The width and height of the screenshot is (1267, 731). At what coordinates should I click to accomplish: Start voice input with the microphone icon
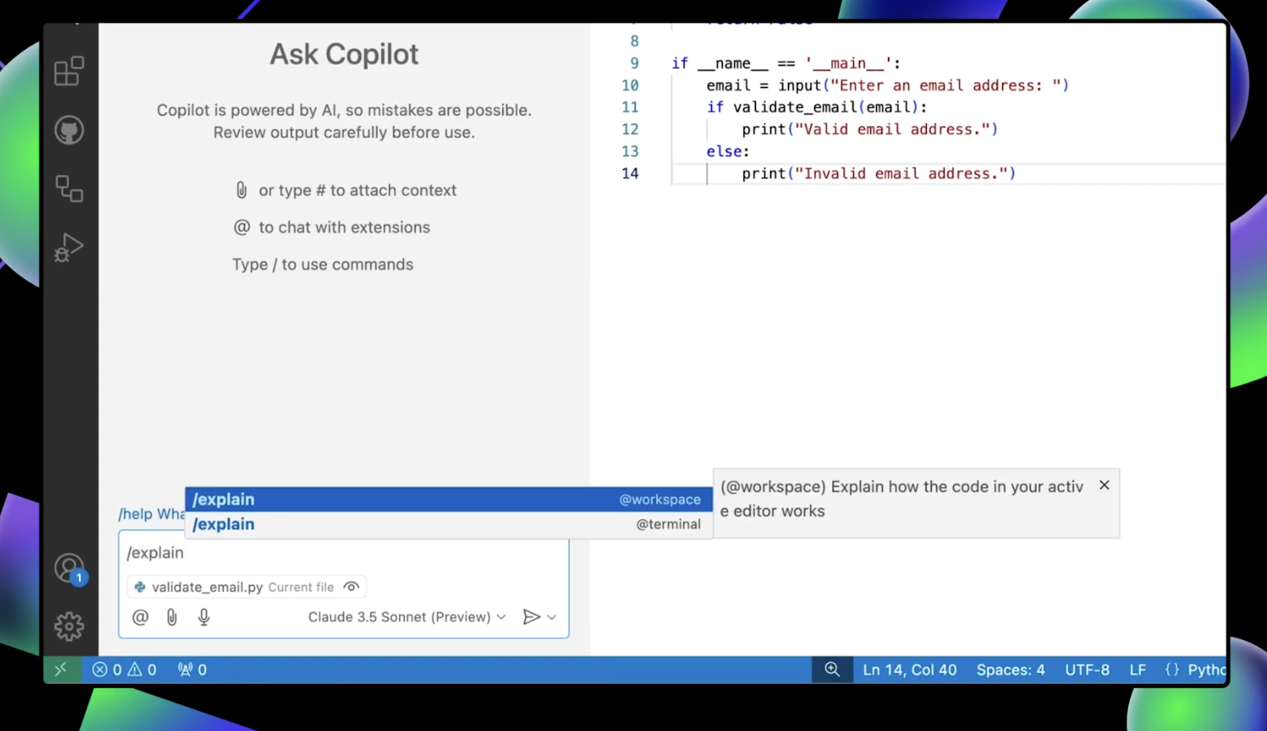tap(203, 617)
